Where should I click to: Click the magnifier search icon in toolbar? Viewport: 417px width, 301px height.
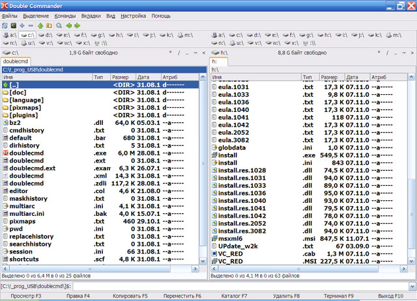point(59,25)
